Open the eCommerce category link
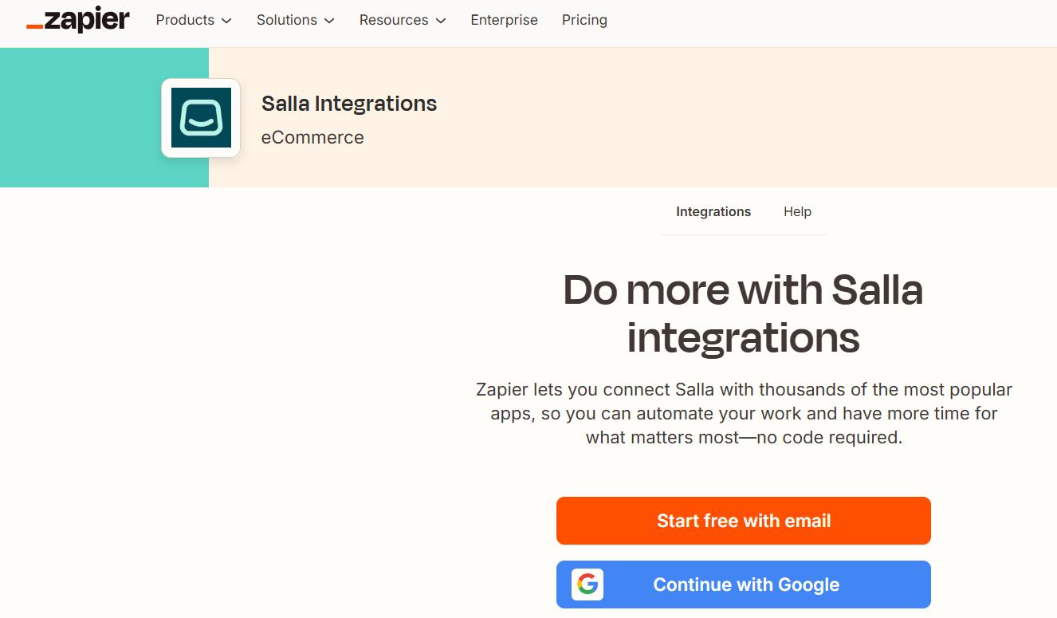Image resolution: width=1057 pixels, height=618 pixels. pos(312,137)
